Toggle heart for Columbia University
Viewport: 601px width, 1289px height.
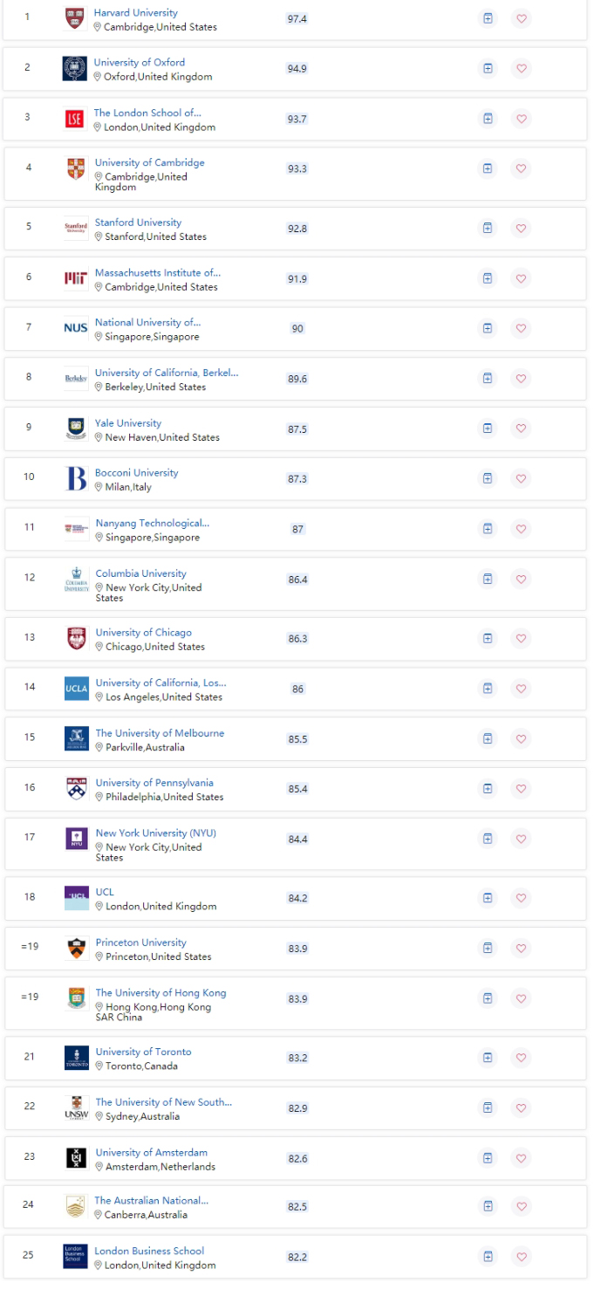click(522, 579)
